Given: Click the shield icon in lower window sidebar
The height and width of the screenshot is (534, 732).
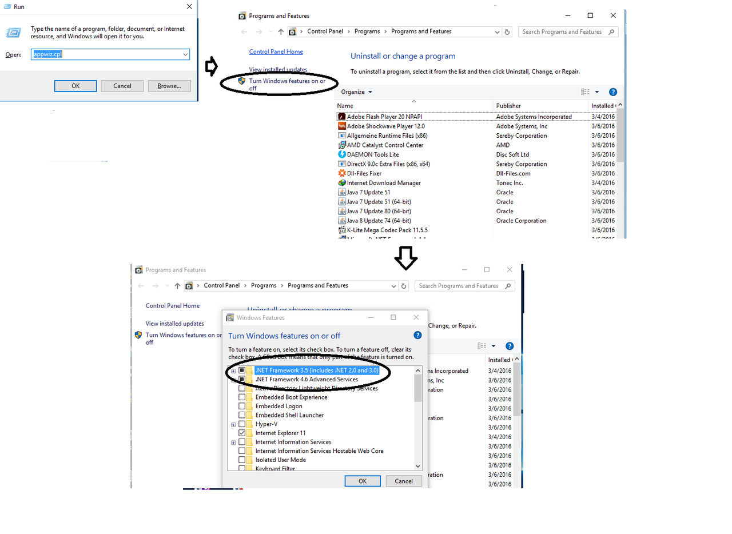Looking at the screenshot, I should click(x=138, y=335).
